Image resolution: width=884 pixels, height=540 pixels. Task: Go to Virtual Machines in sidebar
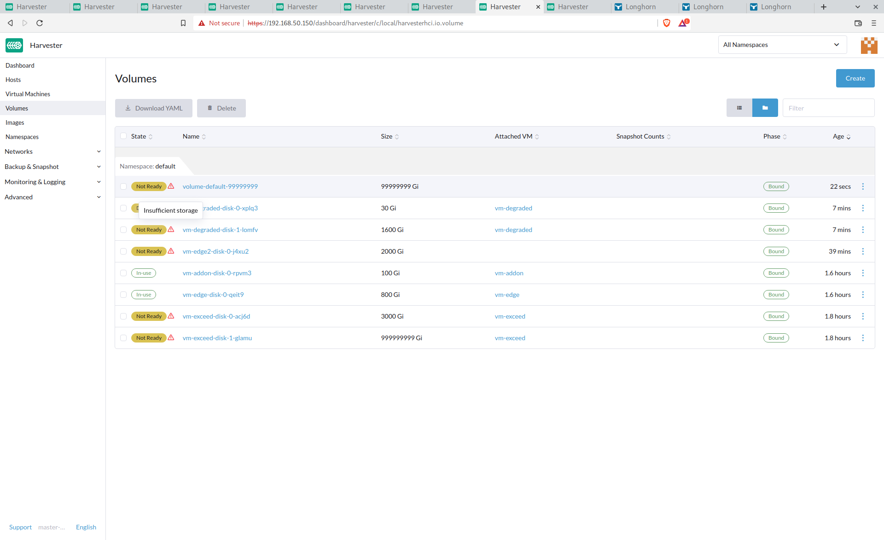[x=28, y=94]
